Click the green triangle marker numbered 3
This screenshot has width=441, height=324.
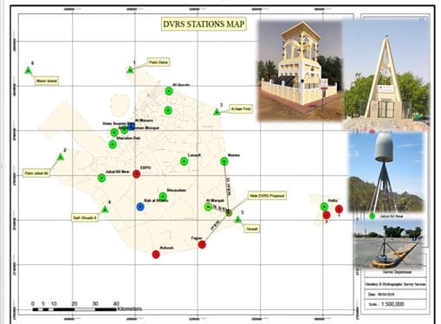[217, 112]
